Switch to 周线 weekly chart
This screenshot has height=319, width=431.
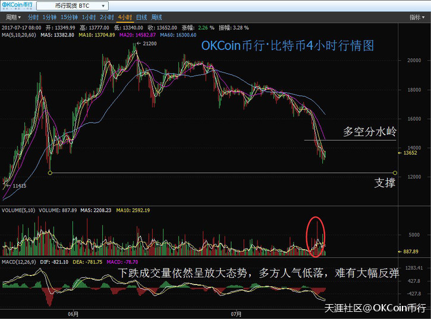157,18
